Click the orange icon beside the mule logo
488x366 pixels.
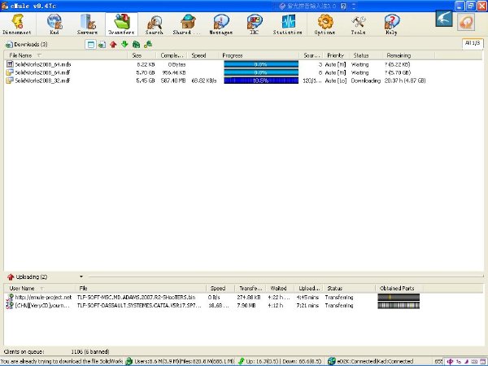point(466,22)
